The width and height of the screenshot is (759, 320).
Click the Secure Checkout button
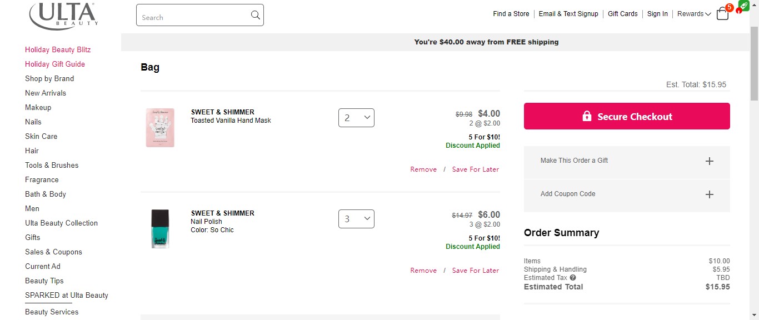click(x=627, y=116)
